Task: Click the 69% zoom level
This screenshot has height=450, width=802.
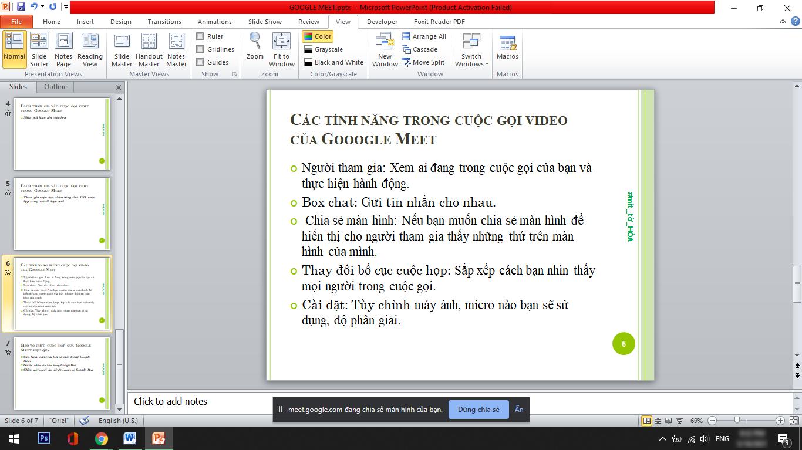Action: [696, 421]
